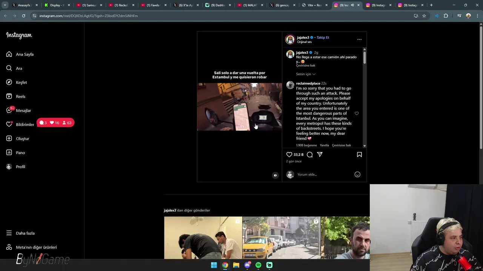Open File Explorer from the taskbar
This screenshot has height=271, width=483.
(236, 265)
